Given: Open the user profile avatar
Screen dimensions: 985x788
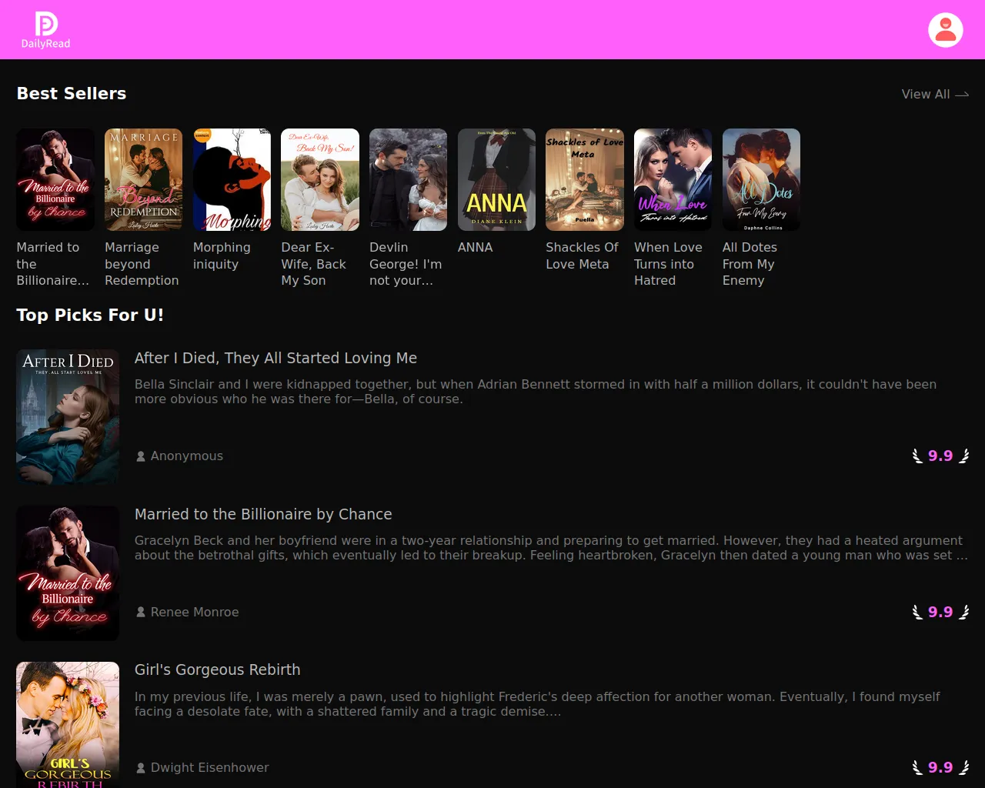Looking at the screenshot, I should pos(946,29).
